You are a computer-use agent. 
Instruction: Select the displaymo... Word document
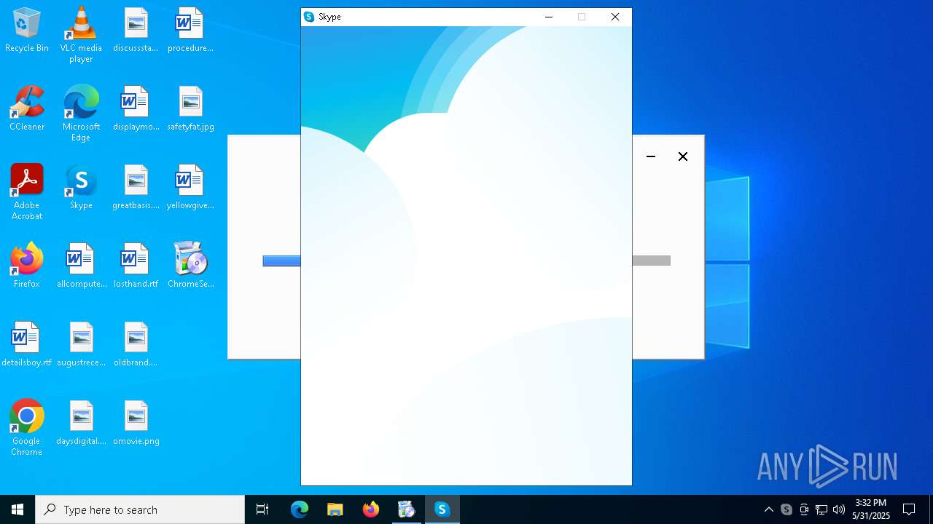[x=136, y=109]
